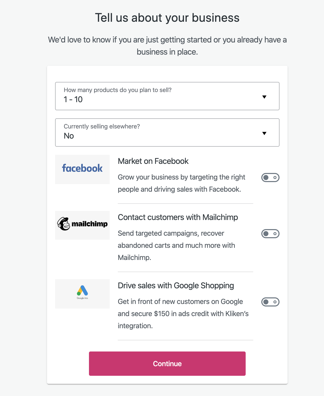Switch on Google Shopping toggle

270,302
